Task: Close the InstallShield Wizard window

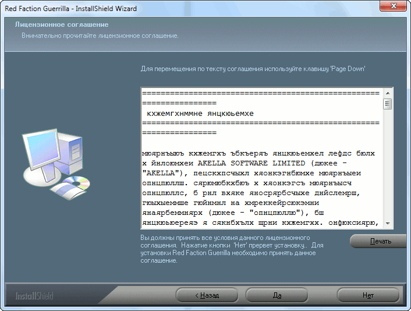Action: [393, 6]
